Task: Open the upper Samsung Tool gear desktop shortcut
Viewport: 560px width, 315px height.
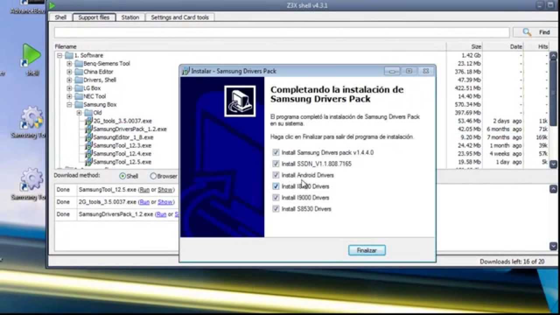Action: click(x=32, y=119)
